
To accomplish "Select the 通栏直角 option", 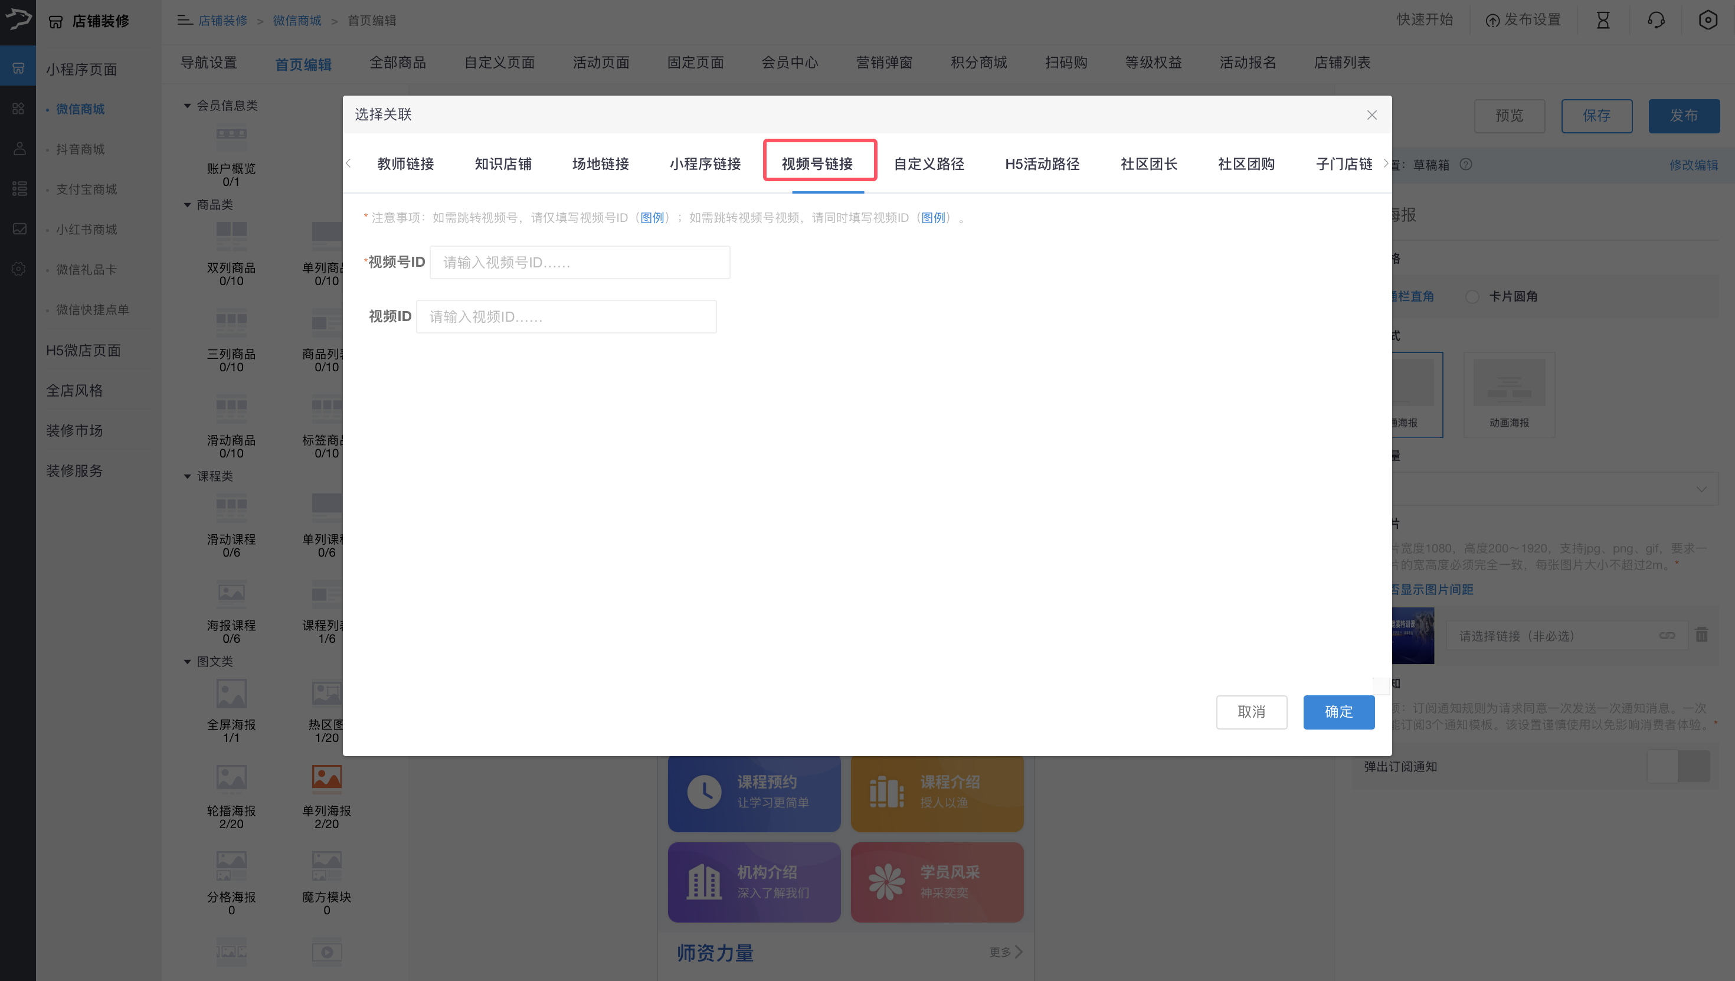I will 1415,296.
